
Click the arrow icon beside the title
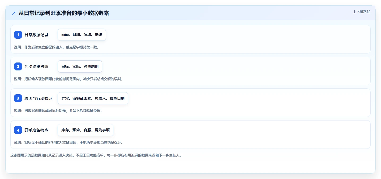tap(13, 13)
